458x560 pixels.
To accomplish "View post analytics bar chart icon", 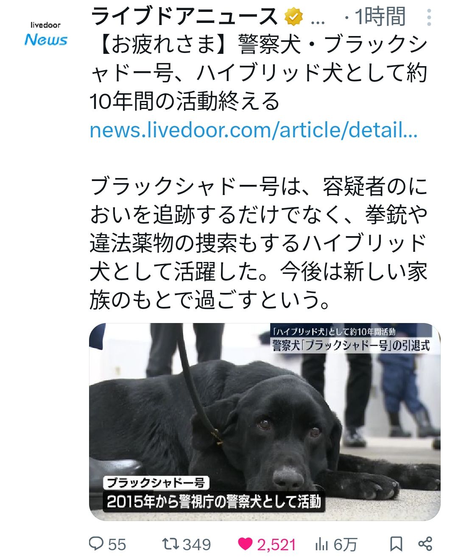I will pyautogui.click(x=322, y=544).
